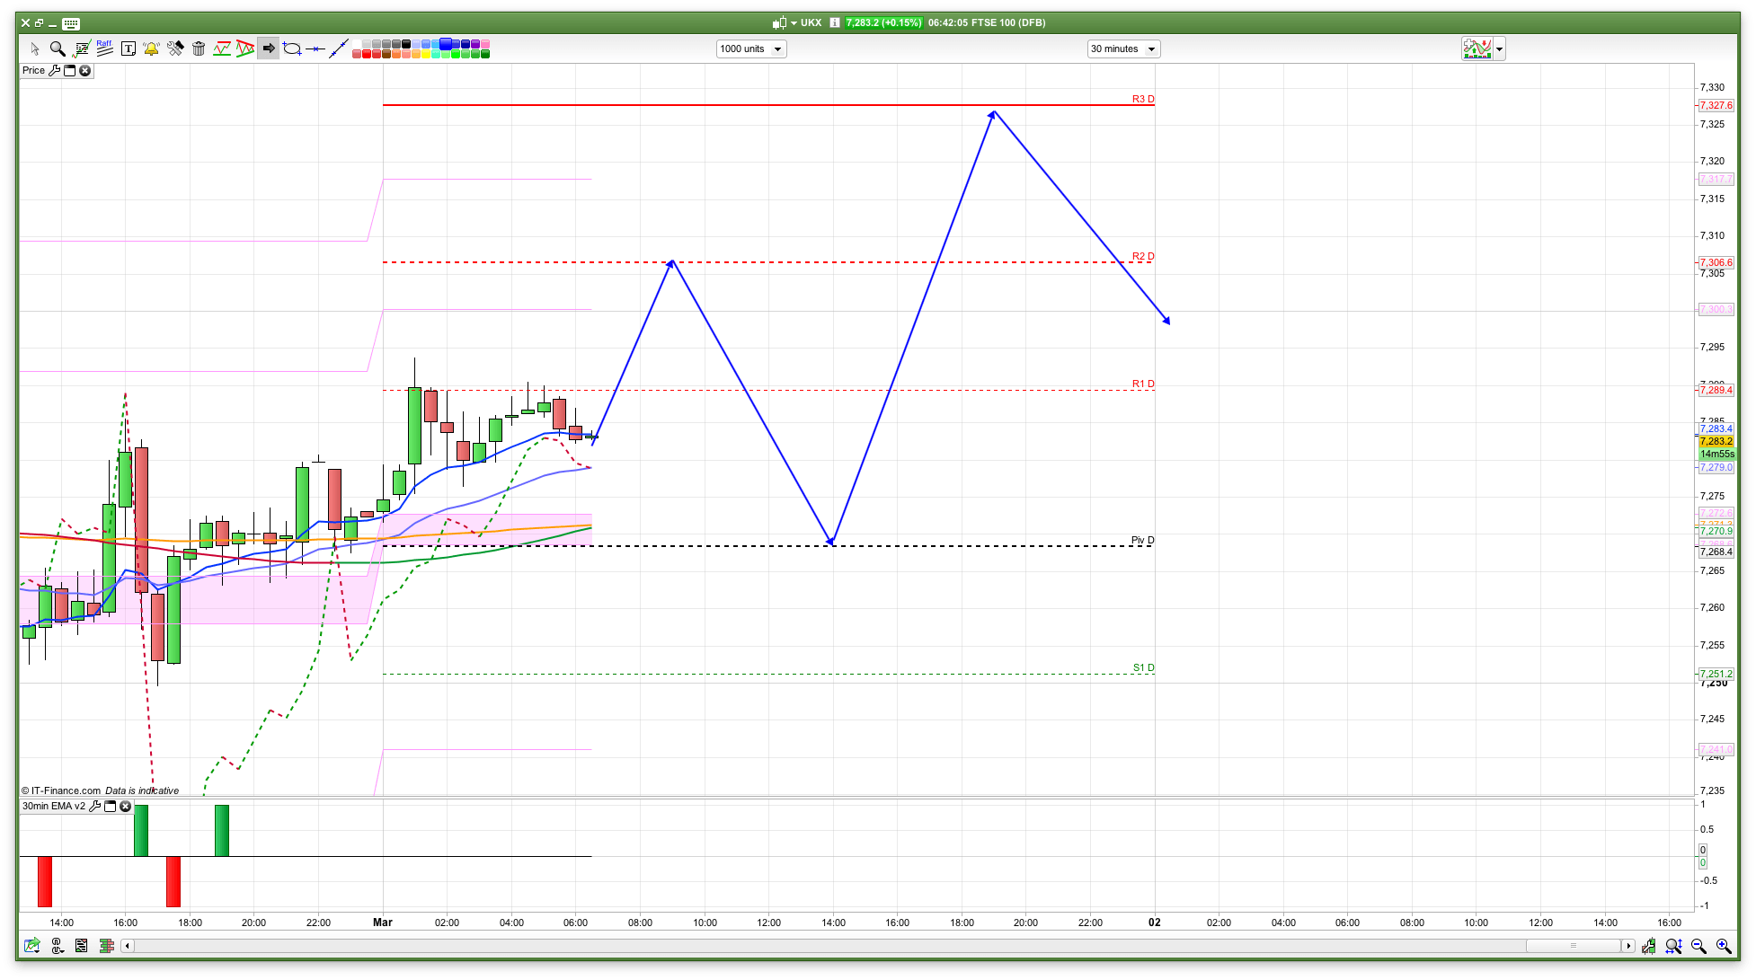Select the text annotation tool
The image size is (1756, 980).
129,49
